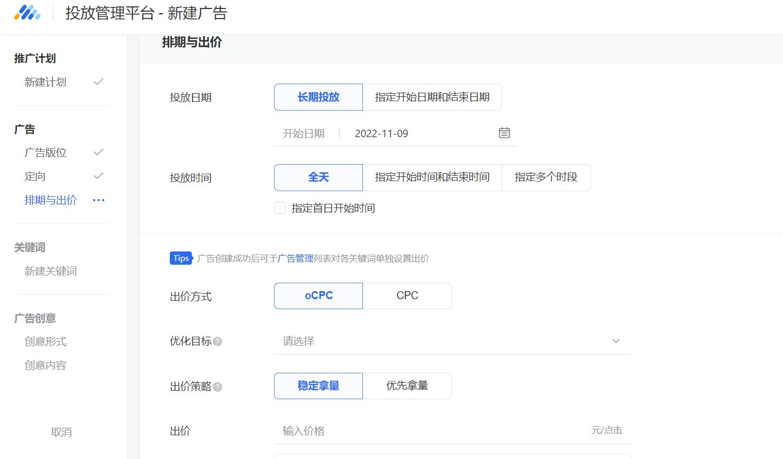Go to 新建关键词 in sidebar

click(x=51, y=271)
